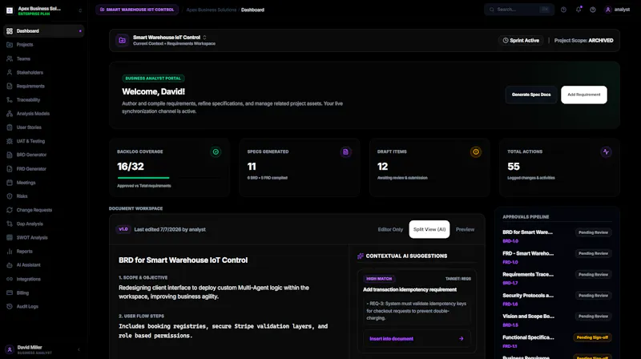Click the Project Scope ARCHIVED label

(584, 41)
